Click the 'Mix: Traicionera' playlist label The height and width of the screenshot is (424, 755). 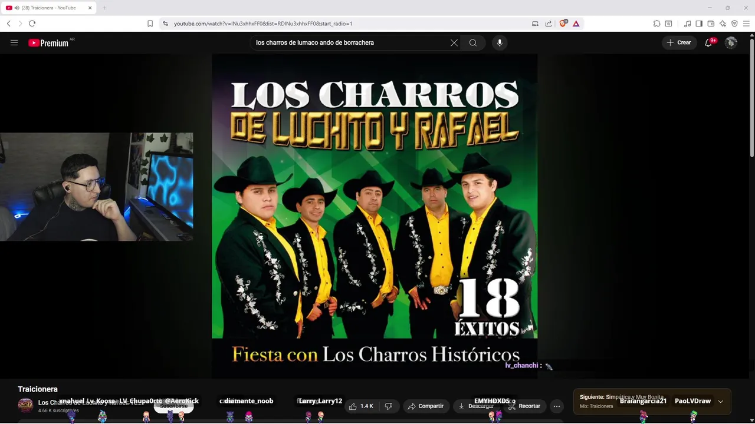click(596, 406)
